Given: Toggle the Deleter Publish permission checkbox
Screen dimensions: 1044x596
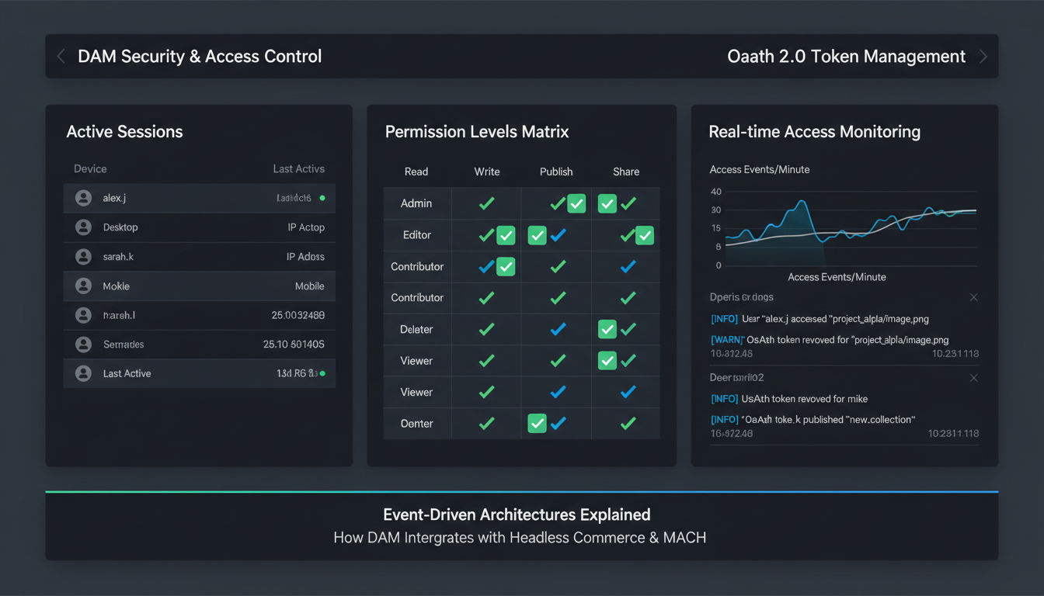Looking at the screenshot, I should (x=607, y=329).
